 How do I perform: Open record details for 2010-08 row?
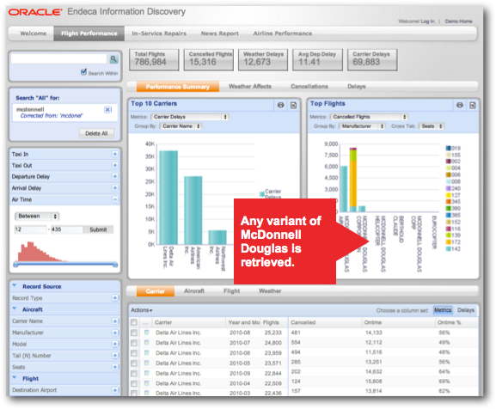click(x=147, y=333)
